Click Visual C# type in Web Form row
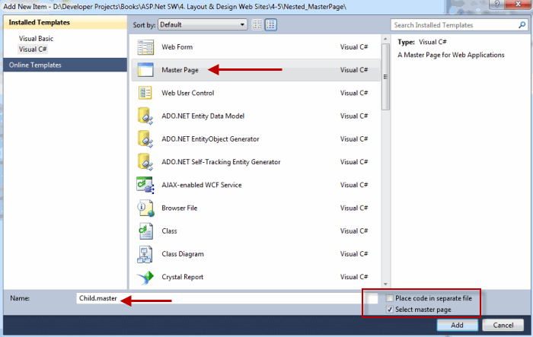533x337 pixels. point(354,47)
